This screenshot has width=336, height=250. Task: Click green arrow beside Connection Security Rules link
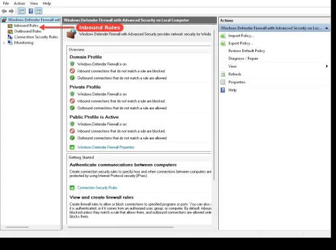tap(72, 187)
